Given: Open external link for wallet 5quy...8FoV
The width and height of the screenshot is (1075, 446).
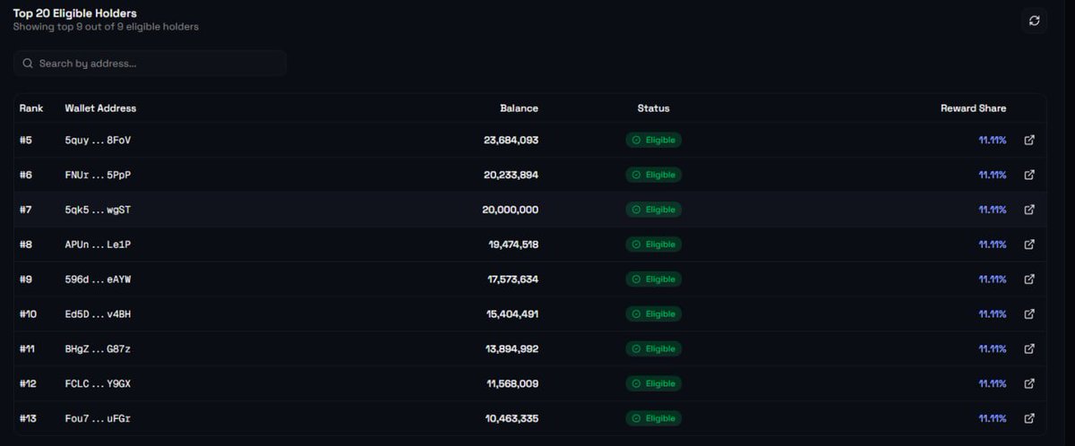Looking at the screenshot, I should coord(1029,140).
